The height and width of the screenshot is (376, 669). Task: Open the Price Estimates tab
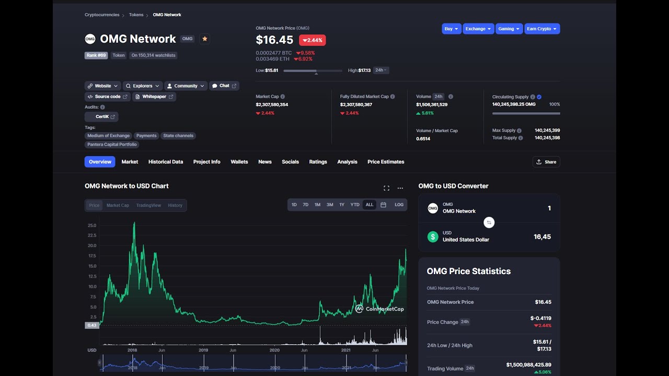pyautogui.click(x=386, y=162)
